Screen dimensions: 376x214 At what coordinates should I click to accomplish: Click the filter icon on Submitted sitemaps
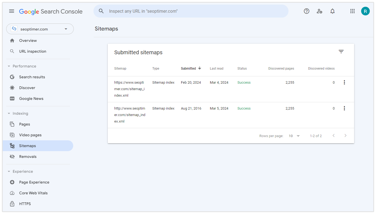pyautogui.click(x=341, y=51)
